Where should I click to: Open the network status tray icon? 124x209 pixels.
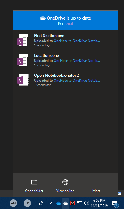80,203
